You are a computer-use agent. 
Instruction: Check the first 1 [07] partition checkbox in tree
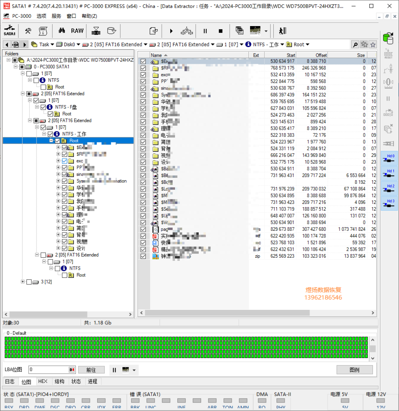click(x=29, y=74)
